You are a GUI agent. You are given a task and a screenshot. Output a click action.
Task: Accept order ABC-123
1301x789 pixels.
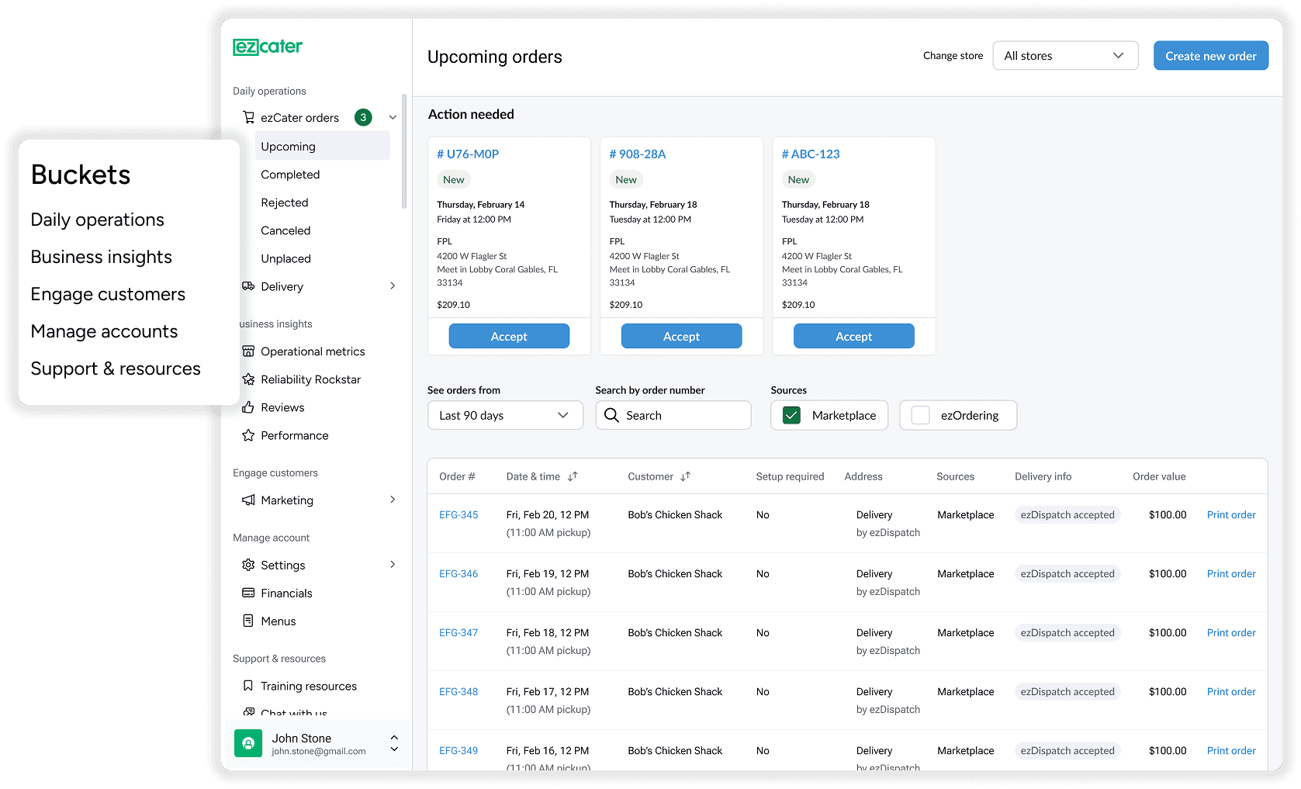tap(853, 336)
